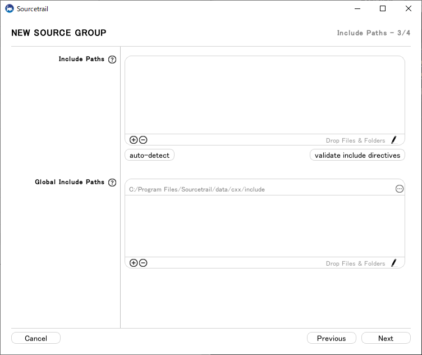
Task: Click empty area of Global Include Paths list
Action: (264, 226)
